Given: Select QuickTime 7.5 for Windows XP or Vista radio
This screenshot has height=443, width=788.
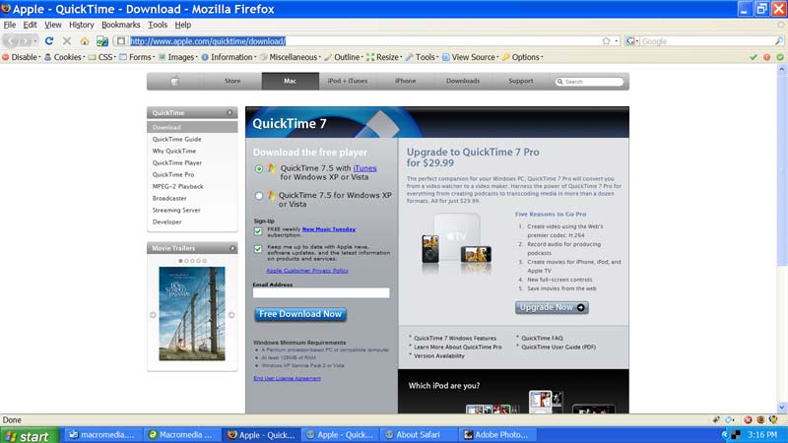Looking at the screenshot, I should pos(258,196).
